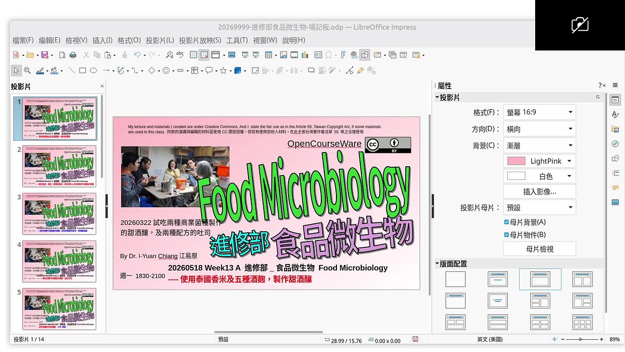The image size is (625, 352).
Task: Open sidebar Styles deck icon
Action: (x=615, y=114)
